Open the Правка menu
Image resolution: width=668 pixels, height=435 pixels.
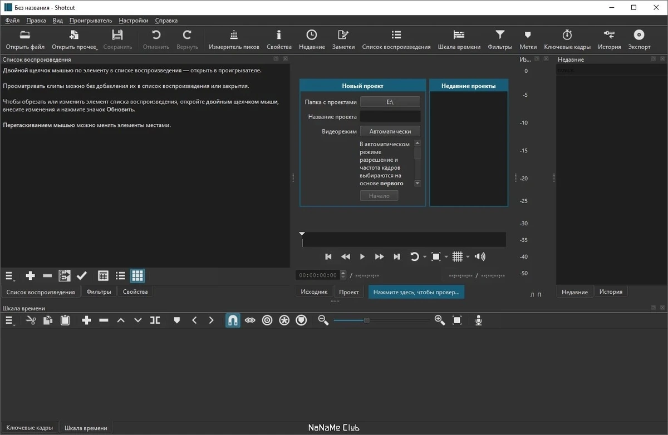click(36, 21)
